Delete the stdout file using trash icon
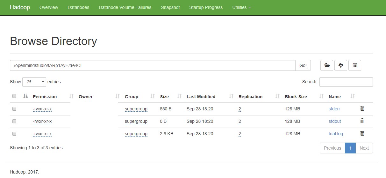The width and height of the screenshot is (386, 178). 362,121
